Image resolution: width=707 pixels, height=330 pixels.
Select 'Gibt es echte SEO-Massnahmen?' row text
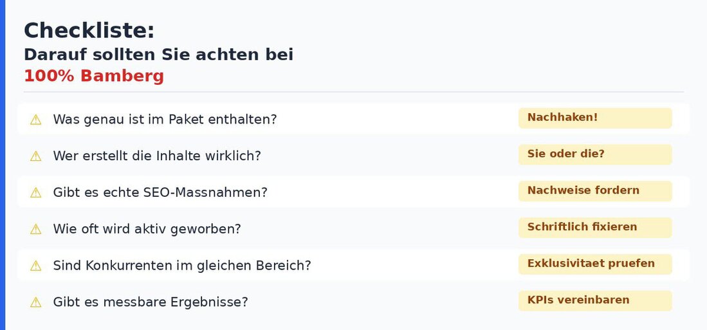(160, 192)
